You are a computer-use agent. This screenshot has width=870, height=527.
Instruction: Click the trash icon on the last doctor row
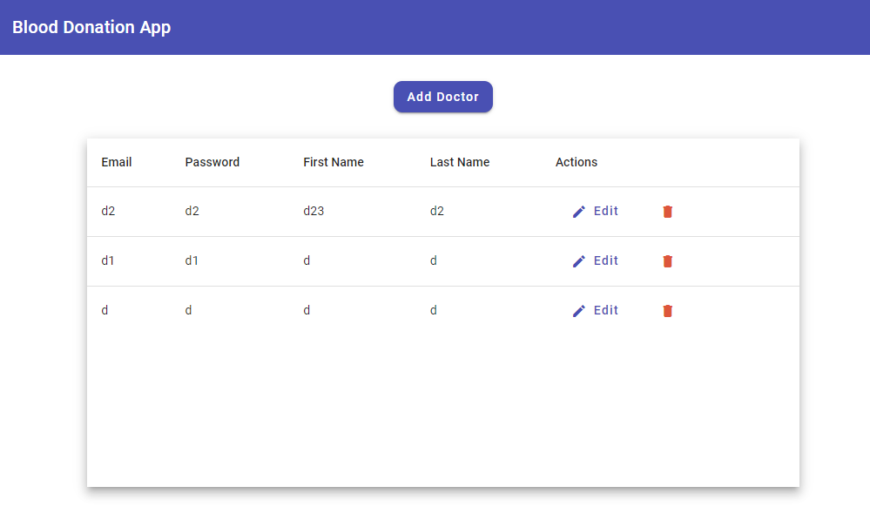(667, 310)
